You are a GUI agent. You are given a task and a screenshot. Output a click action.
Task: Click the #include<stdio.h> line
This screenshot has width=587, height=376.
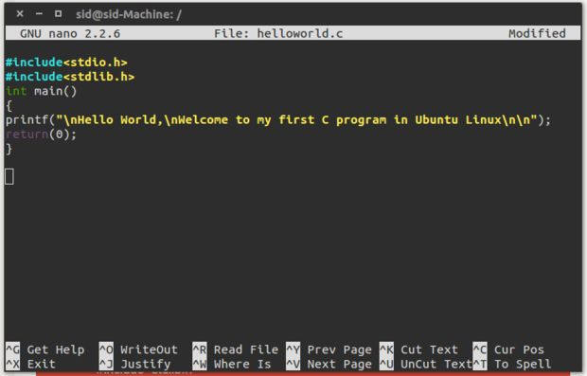point(66,63)
